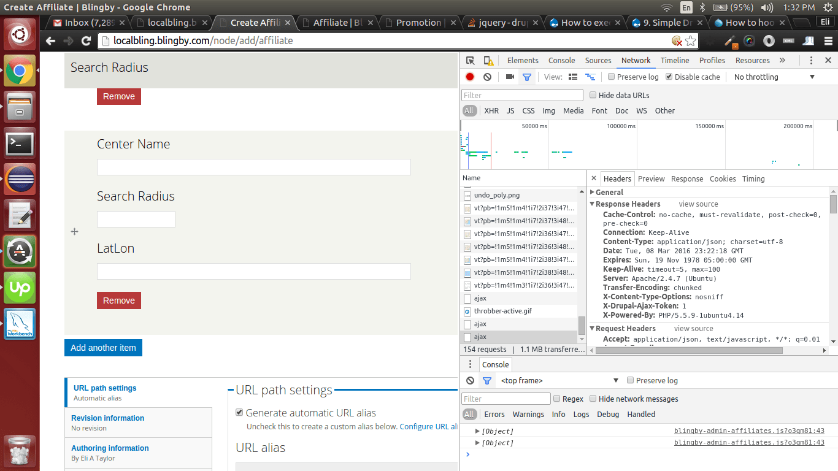Screen dimensions: 838x471
Task: Expand the first [Object] in Console
Action: point(477,431)
